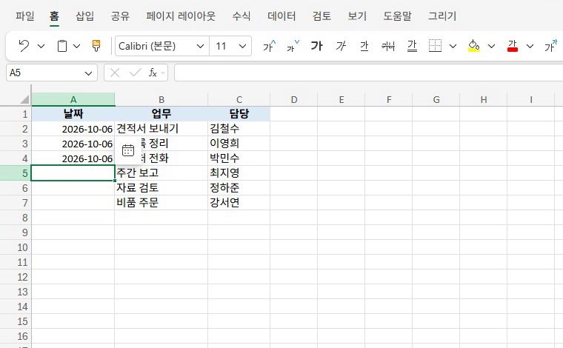
Task: Apply the yellow fill color bucket
Action: (x=474, y=46)
